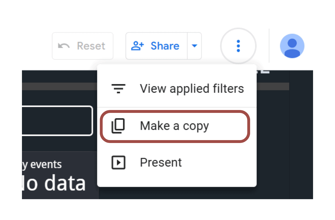Click the white-outlined box on the dashboard
335x220 pixels.
point(57,121)
